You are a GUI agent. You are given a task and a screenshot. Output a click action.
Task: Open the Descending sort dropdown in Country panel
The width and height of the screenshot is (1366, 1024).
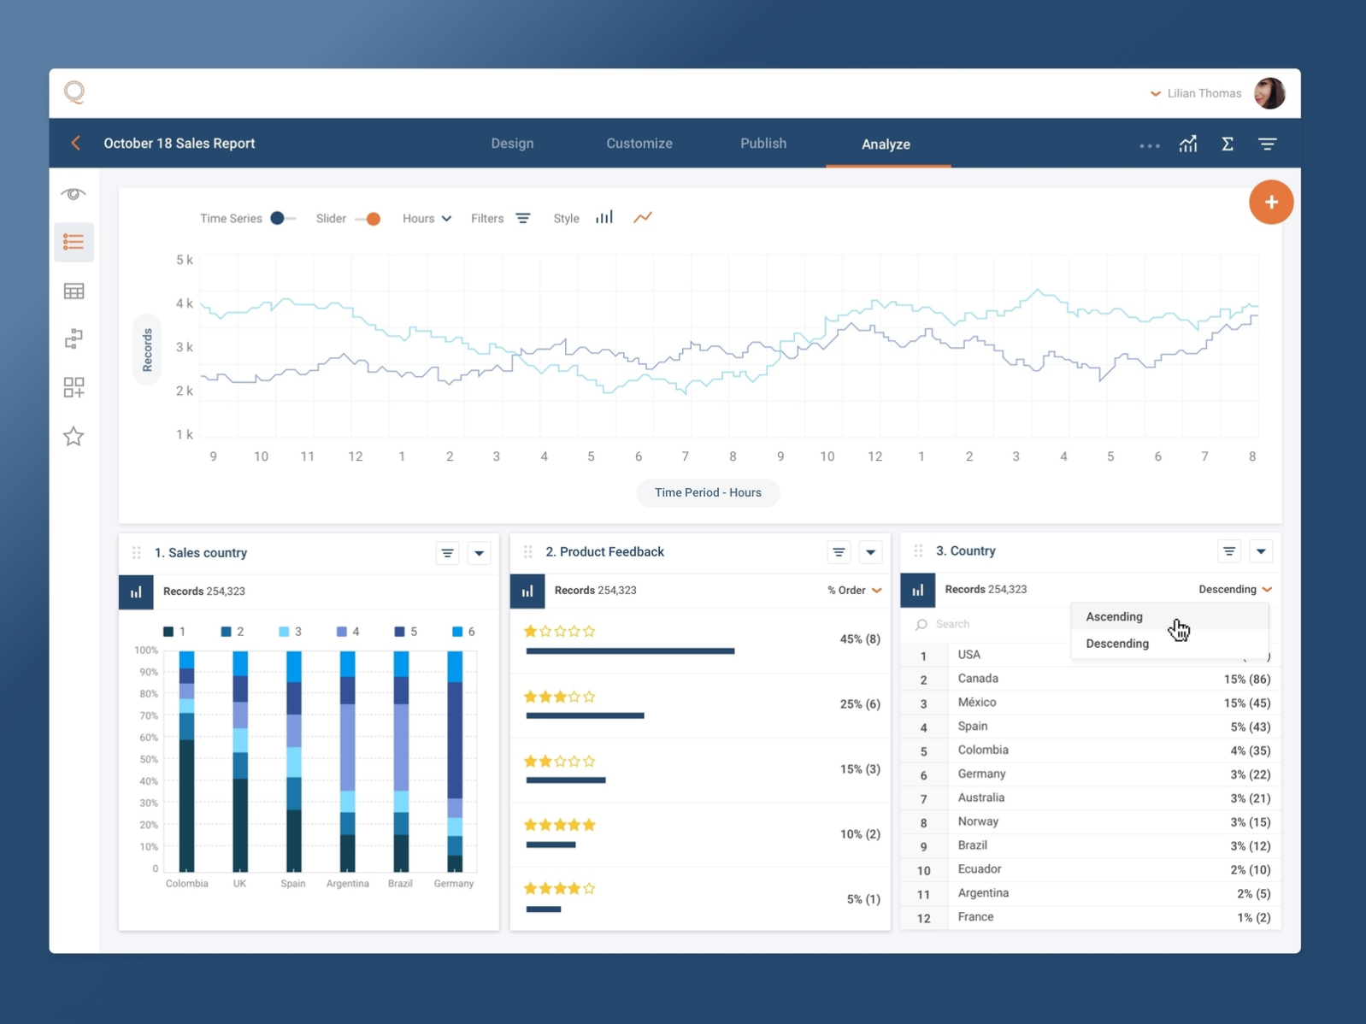pos(1235,589)
